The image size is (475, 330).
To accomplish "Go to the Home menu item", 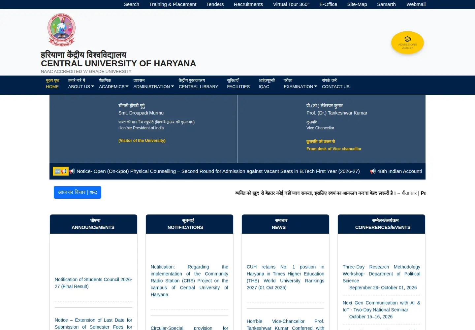I will tap(52, 83).
